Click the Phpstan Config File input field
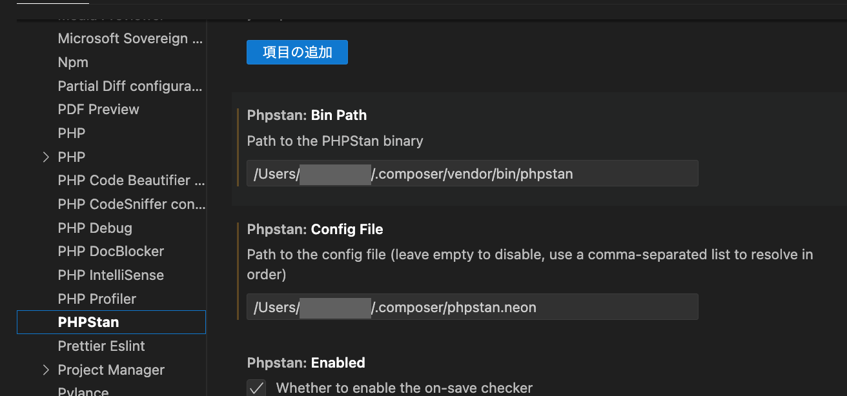Screen dimensions: 847x396 [x=473, y=307]
